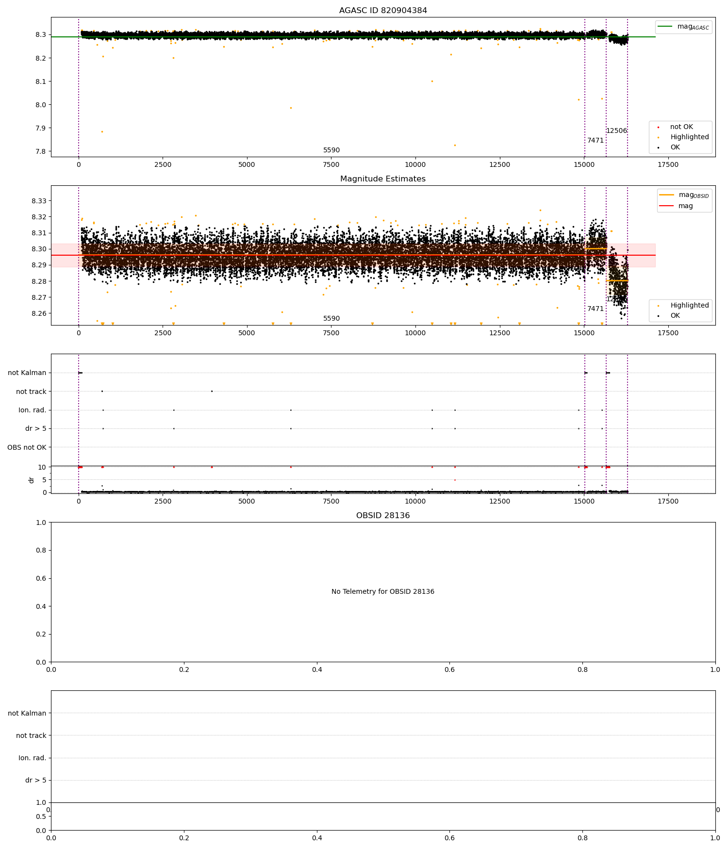
Task: Click the orange outlier point near 8.1 magnitude
Action: (432, 81)
